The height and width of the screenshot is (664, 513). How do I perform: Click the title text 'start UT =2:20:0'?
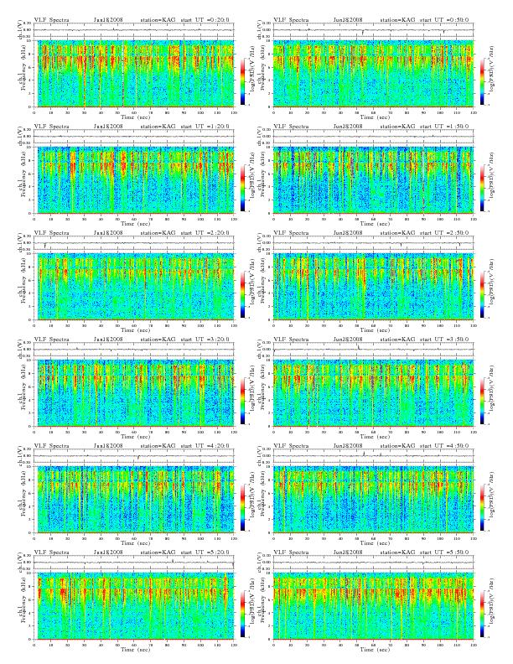coord(205,233)
